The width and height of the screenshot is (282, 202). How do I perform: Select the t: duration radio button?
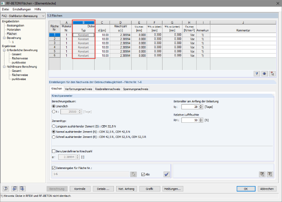tap(53, 112)
